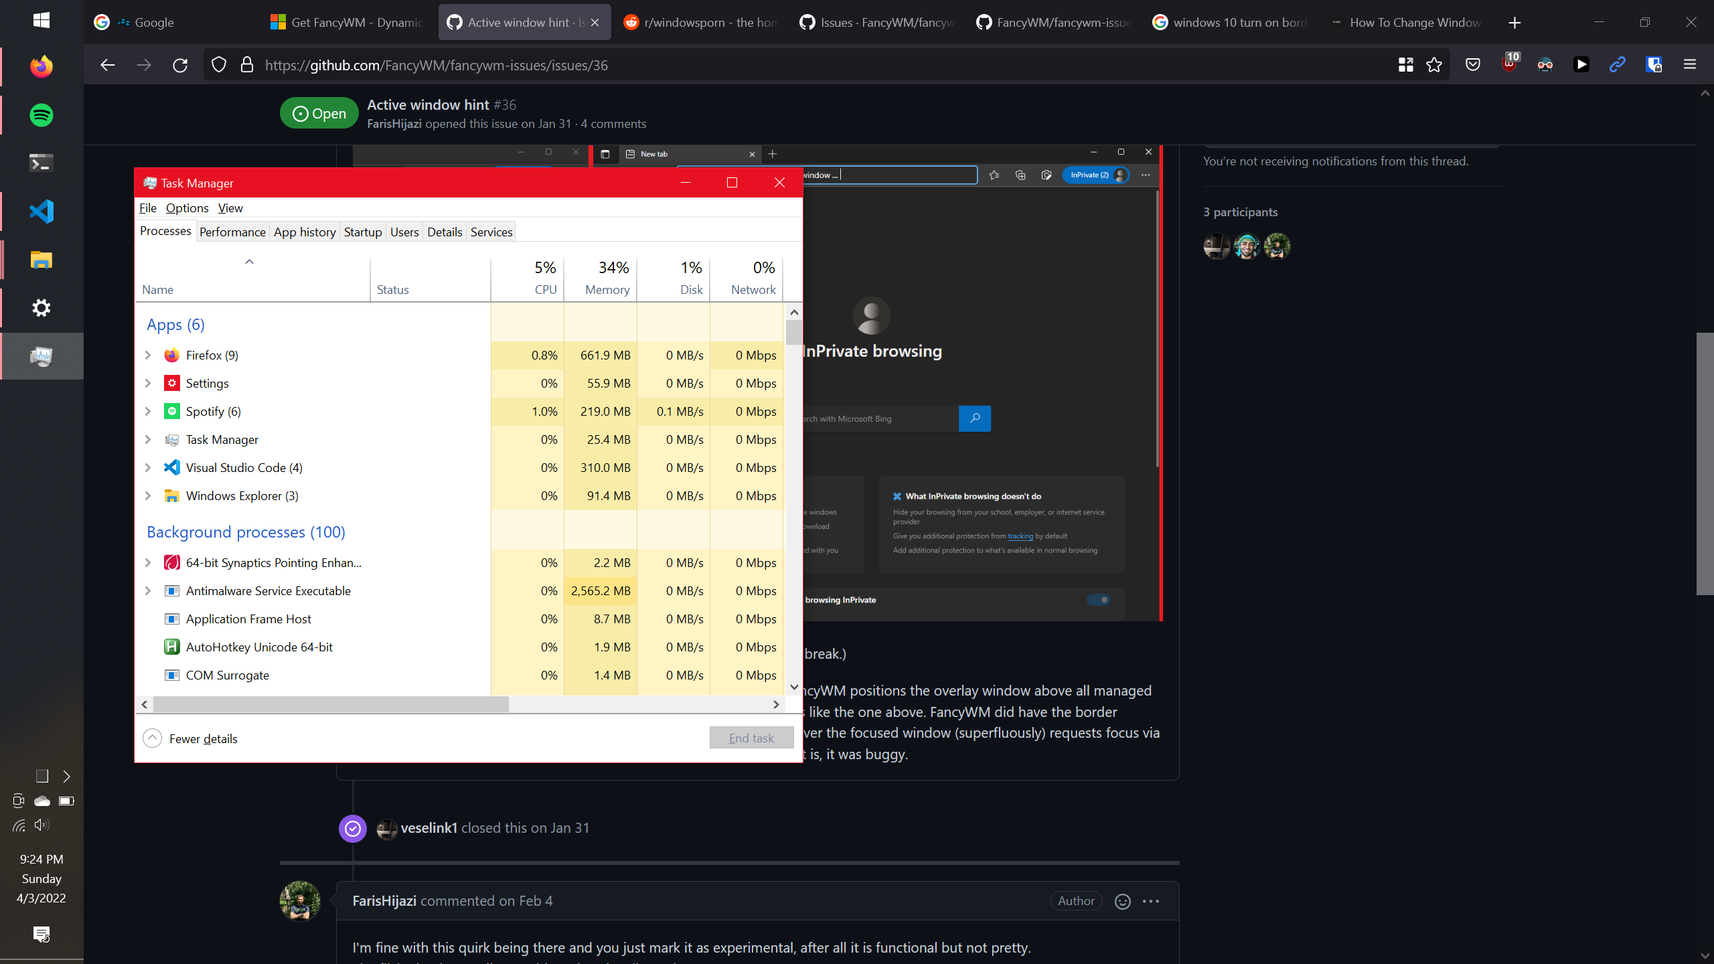Image resolution: width=1714 pixels, height=964 pixels.
Task: Open the Options menu in Task Manager
Action: coord(187,208)
